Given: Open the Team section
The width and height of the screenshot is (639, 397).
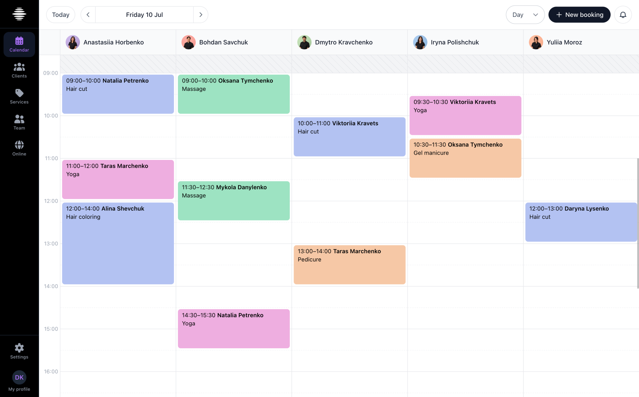Looking at the screenshot, I should 19,122.
